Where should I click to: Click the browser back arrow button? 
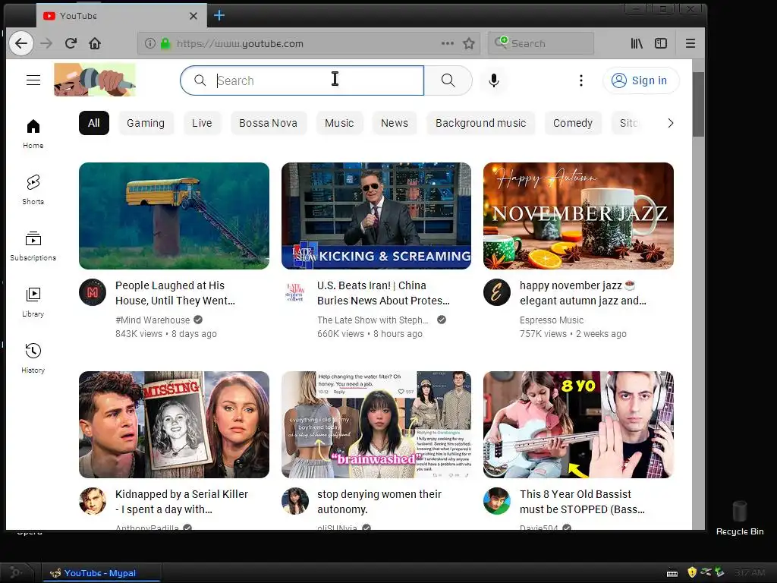20,43
